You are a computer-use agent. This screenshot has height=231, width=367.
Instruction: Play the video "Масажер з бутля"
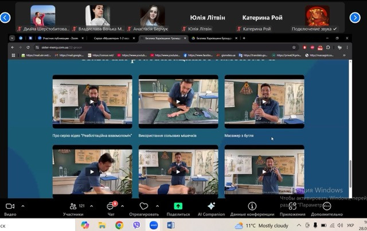coord(264,101)
